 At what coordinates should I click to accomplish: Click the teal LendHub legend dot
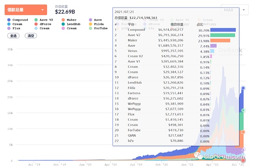pyautogui.click(x=63, y=24)
